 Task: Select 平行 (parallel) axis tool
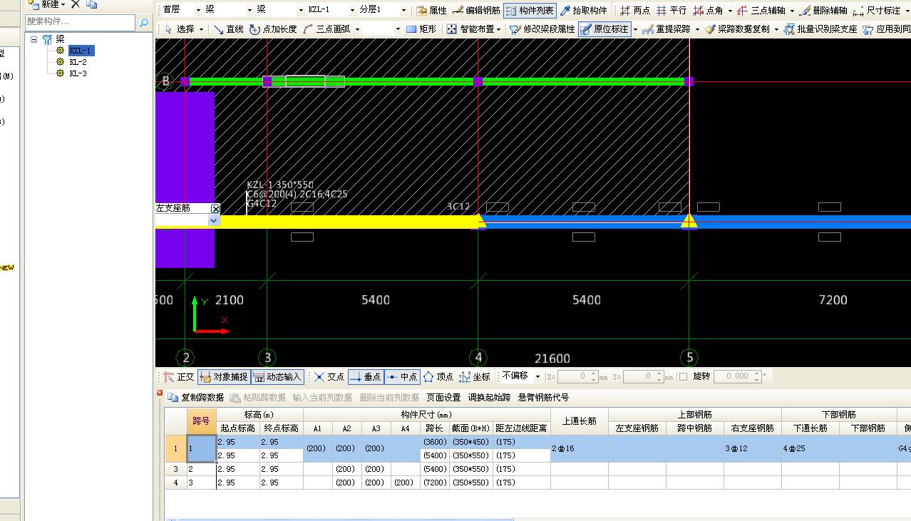click(x=671, y=11)
